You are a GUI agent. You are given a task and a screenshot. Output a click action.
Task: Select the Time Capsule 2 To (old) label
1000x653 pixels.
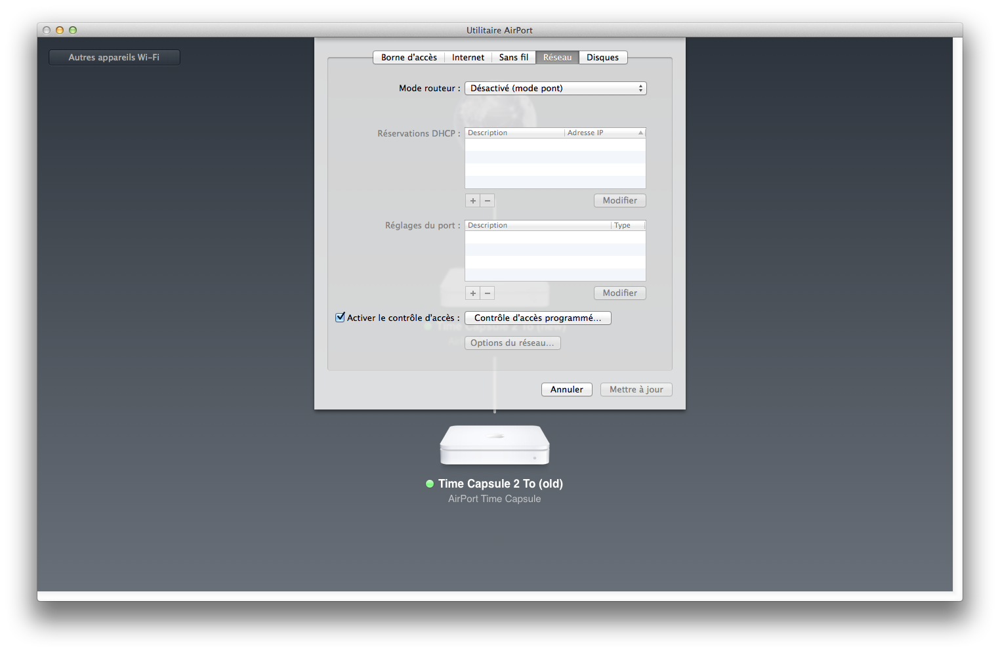(x=501, y=484)
